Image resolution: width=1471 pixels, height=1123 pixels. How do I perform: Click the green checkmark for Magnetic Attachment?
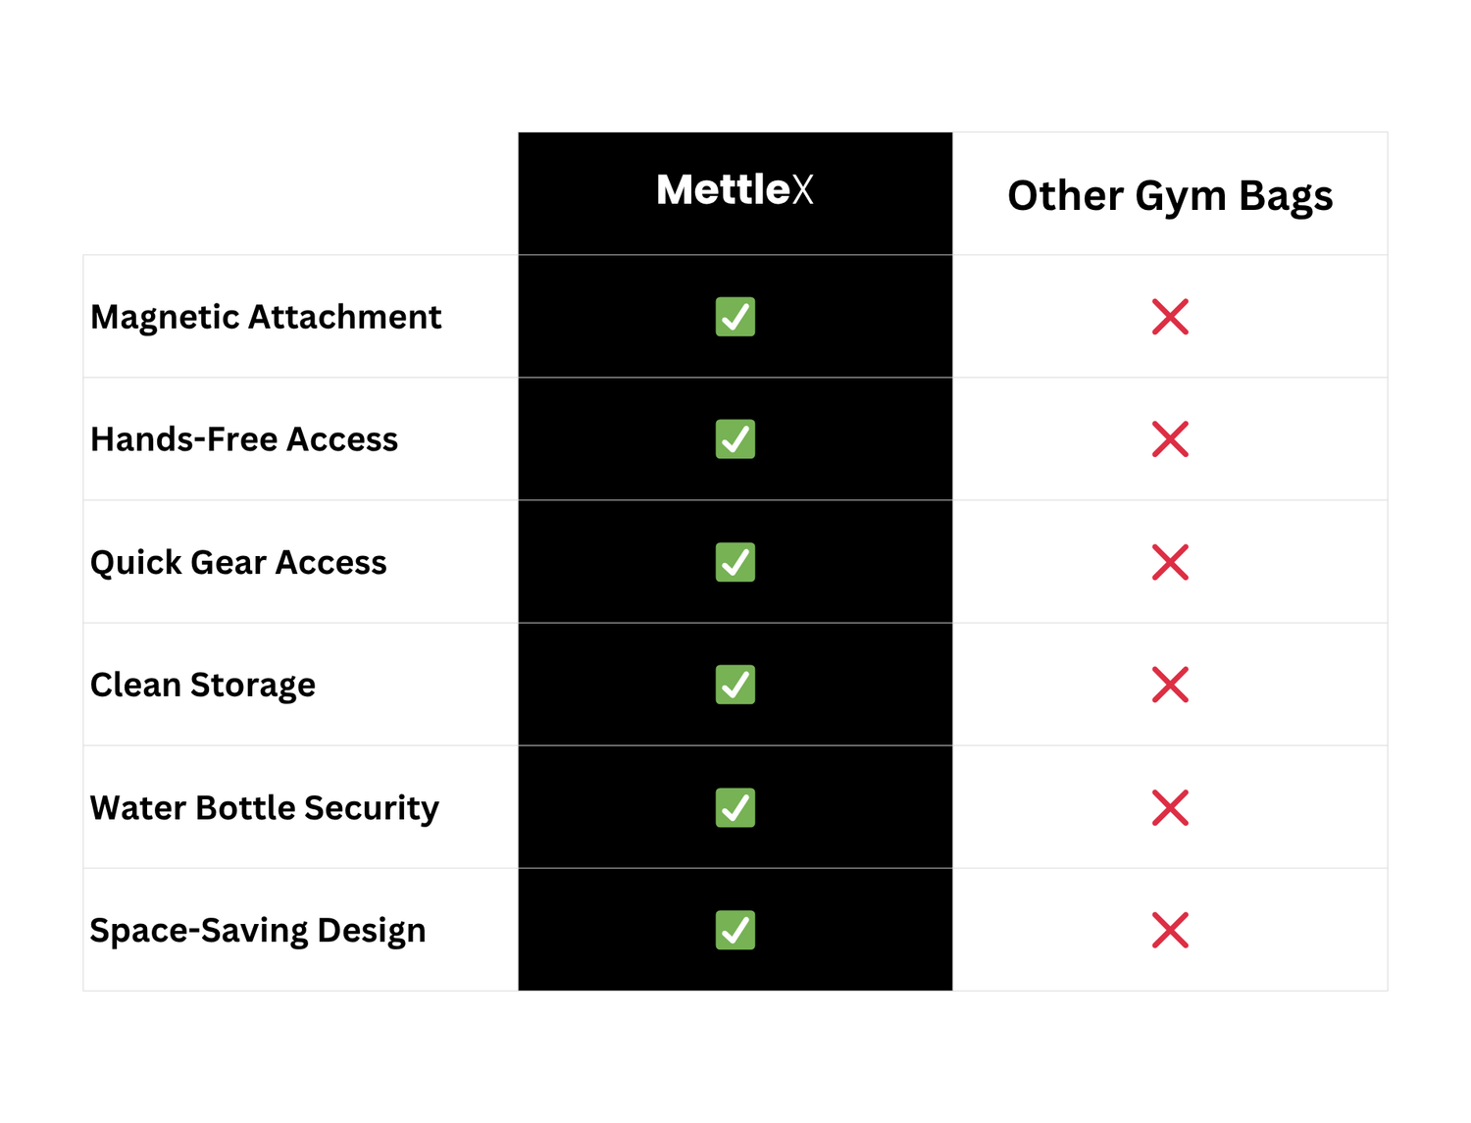click(x=735, y=317)
